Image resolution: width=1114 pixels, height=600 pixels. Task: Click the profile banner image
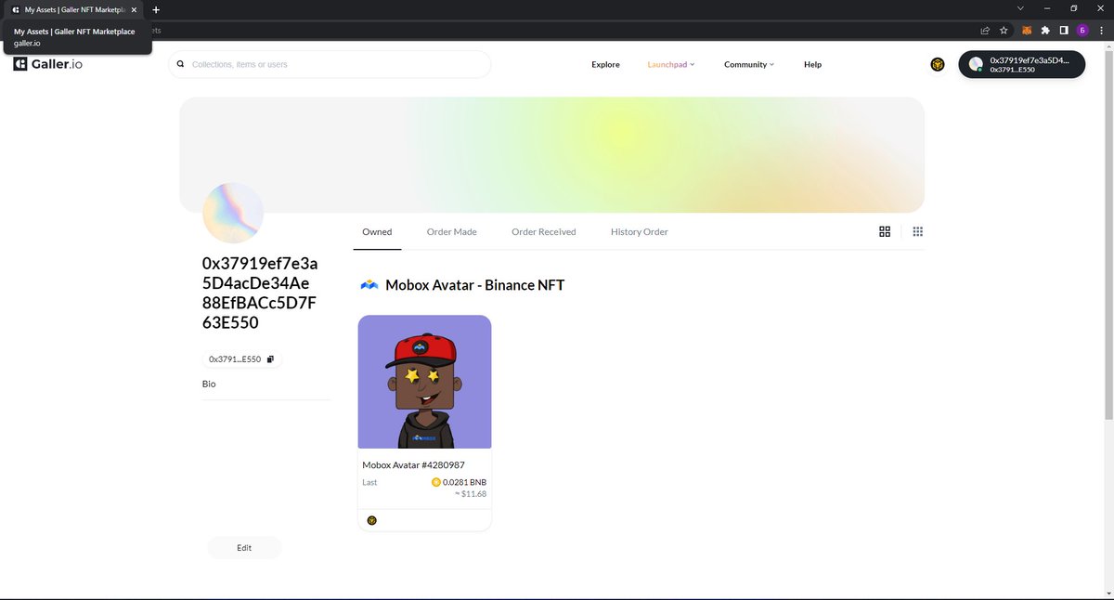tap(551, 155)
